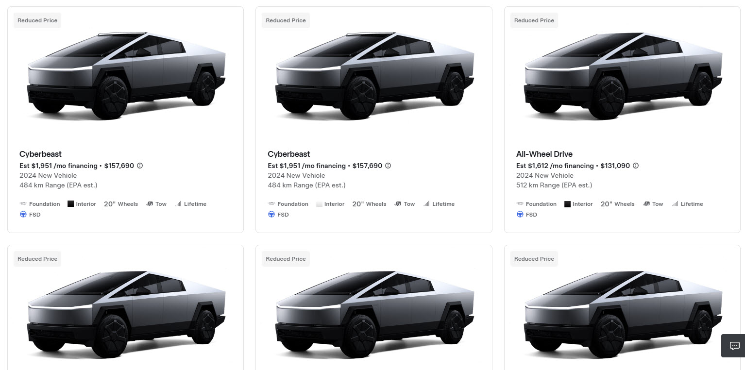The height and width of the screenshot is (370, 745).
Task: Open the first Cyberbeast listing title
Action: point(40,154)
